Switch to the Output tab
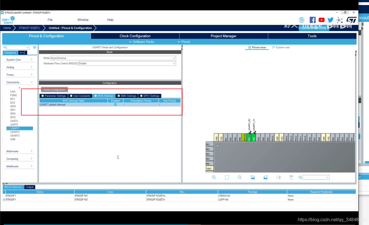The width and height of the screenshot is (369, 225). [29, 187]
